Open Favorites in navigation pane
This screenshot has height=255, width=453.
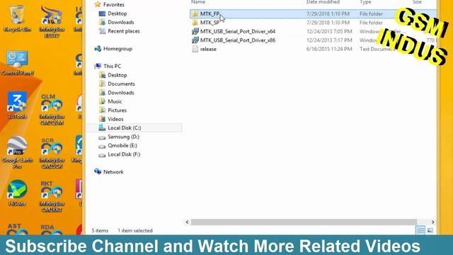pos(114,5)
